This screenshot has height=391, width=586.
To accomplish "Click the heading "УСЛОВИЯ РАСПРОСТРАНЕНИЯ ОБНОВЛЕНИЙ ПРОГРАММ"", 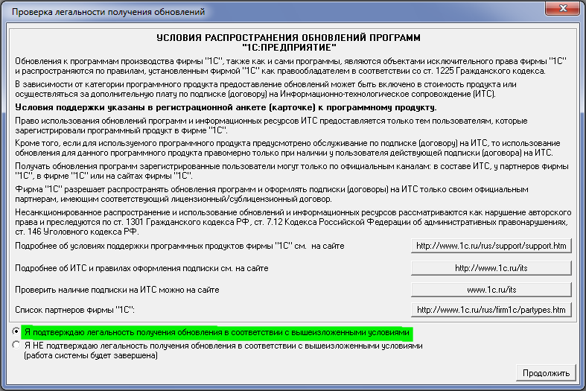I will coord(289,37).
